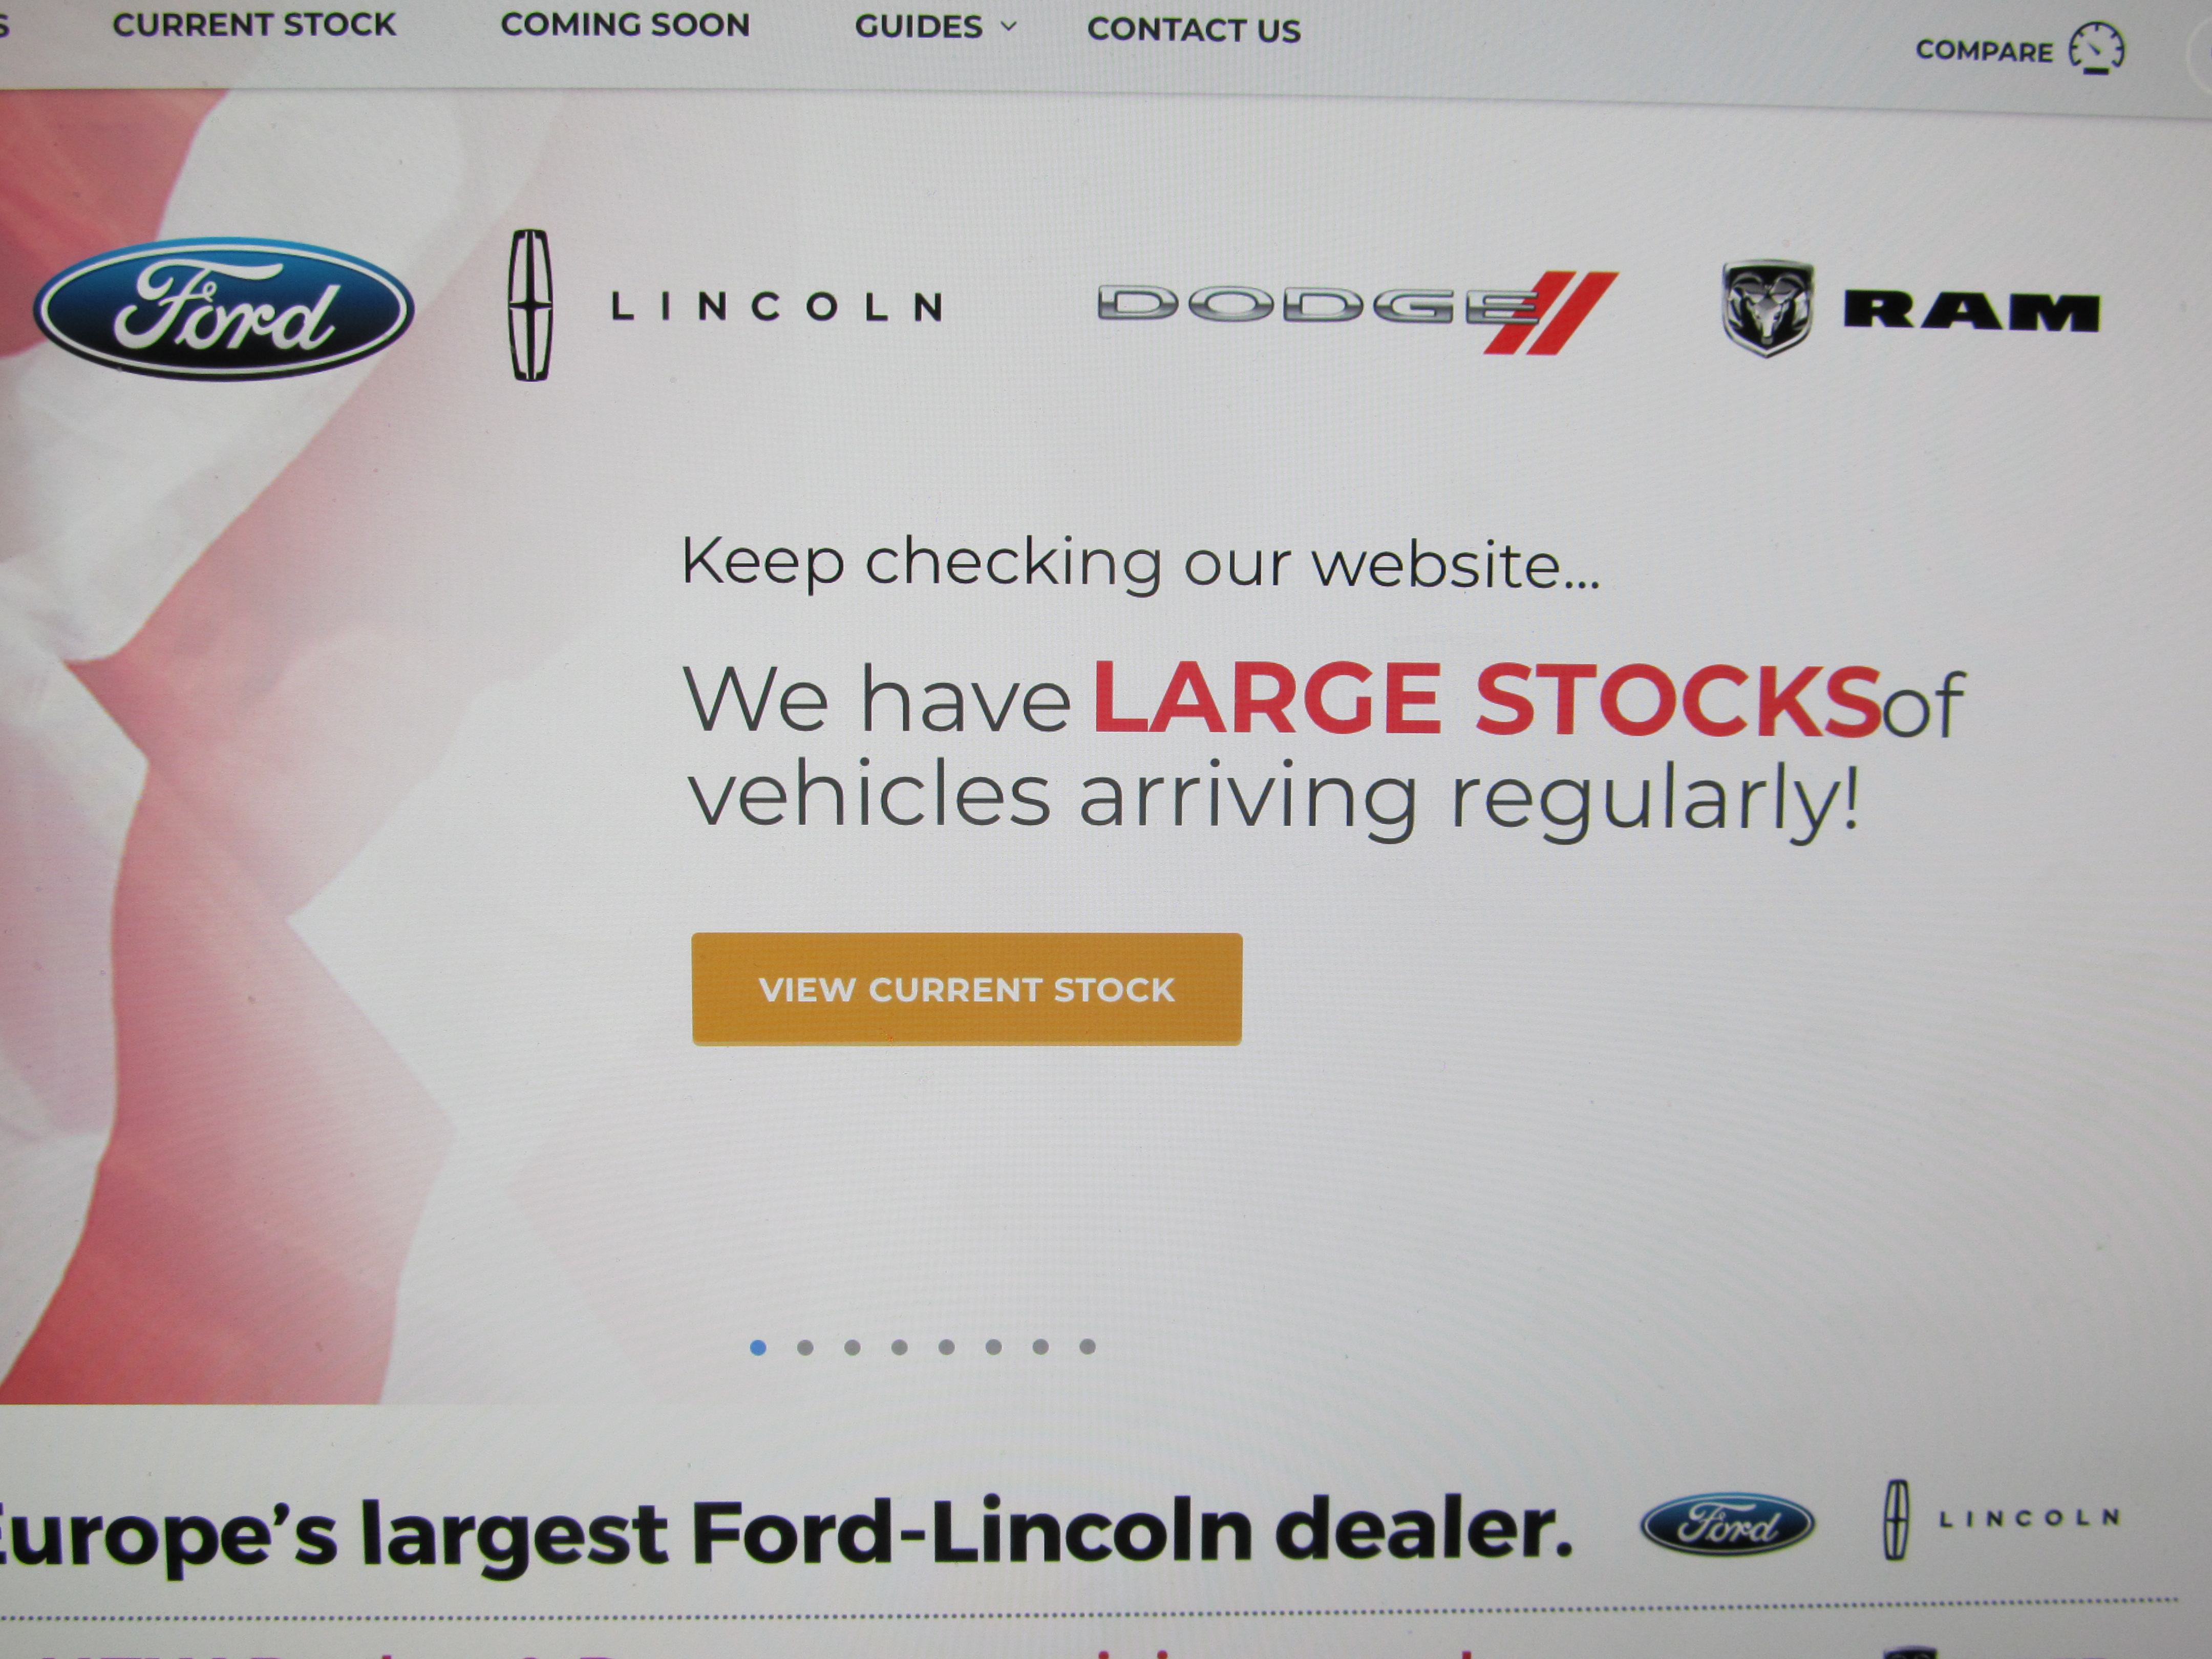This screenshot has width=2212, height=1659.
Task: Click the View Current Stock button
Action: (966, 989)
